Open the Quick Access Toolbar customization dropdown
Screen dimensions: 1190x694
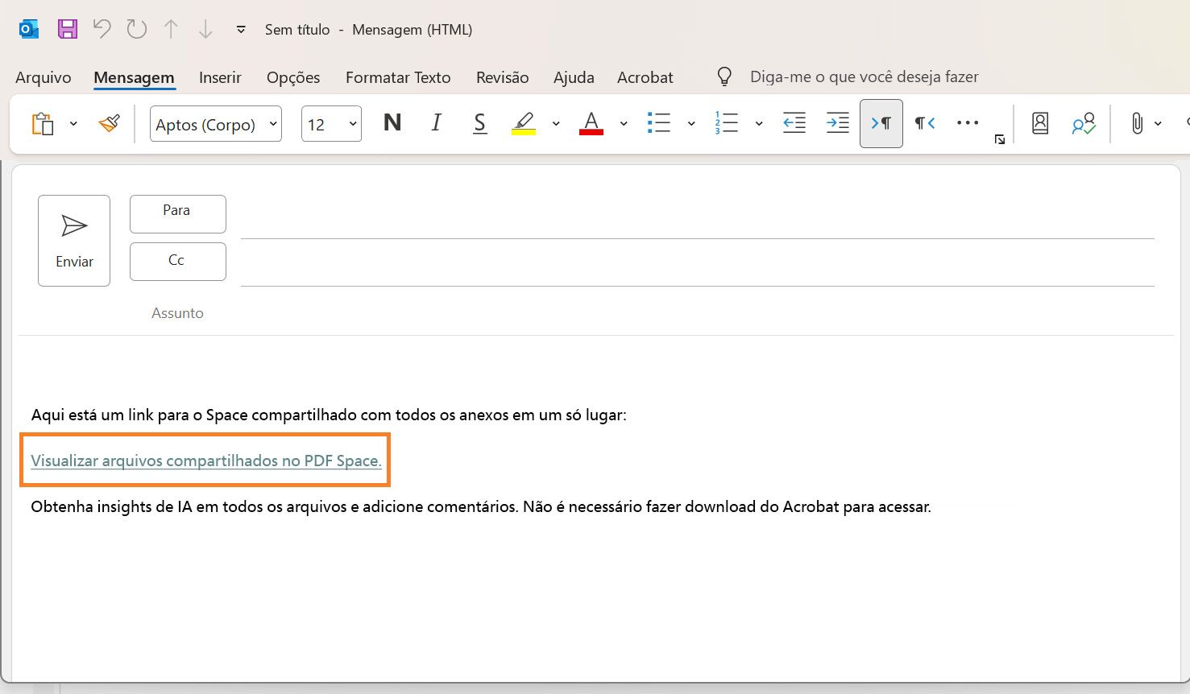click(x=240, y=30)
